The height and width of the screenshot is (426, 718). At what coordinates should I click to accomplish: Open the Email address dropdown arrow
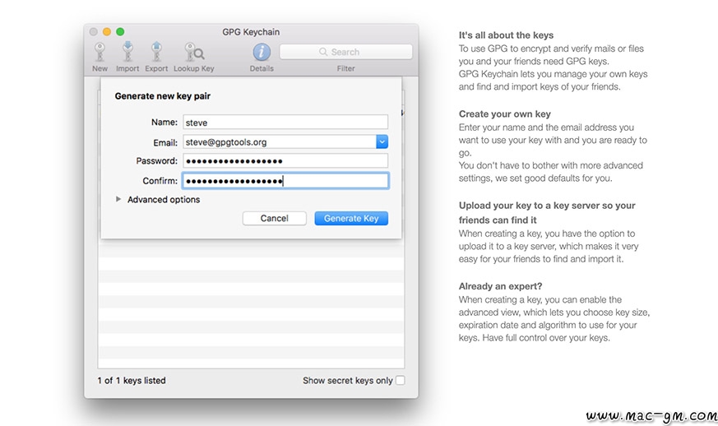(382, 142)
